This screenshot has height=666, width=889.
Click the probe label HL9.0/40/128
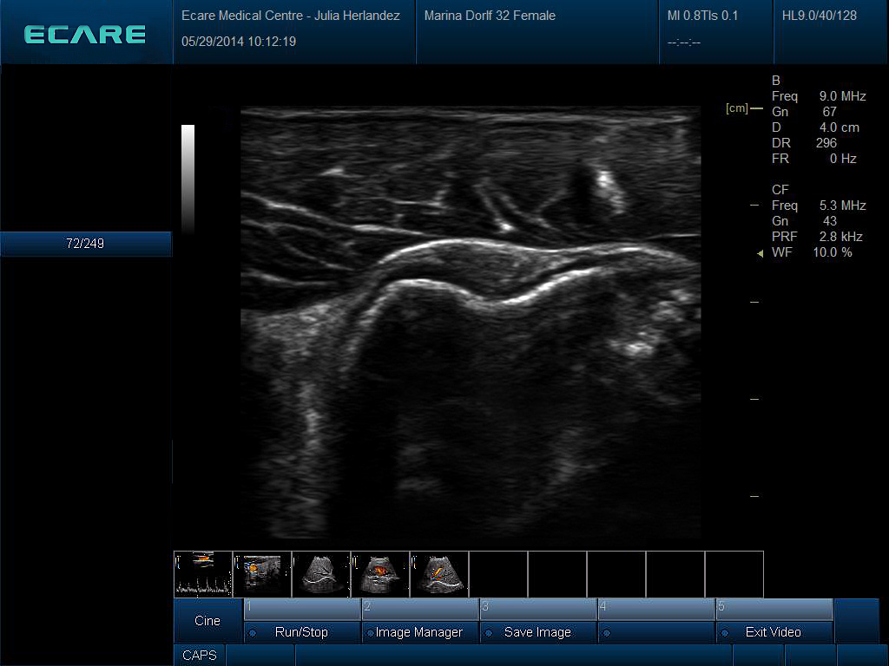point(820,16)
